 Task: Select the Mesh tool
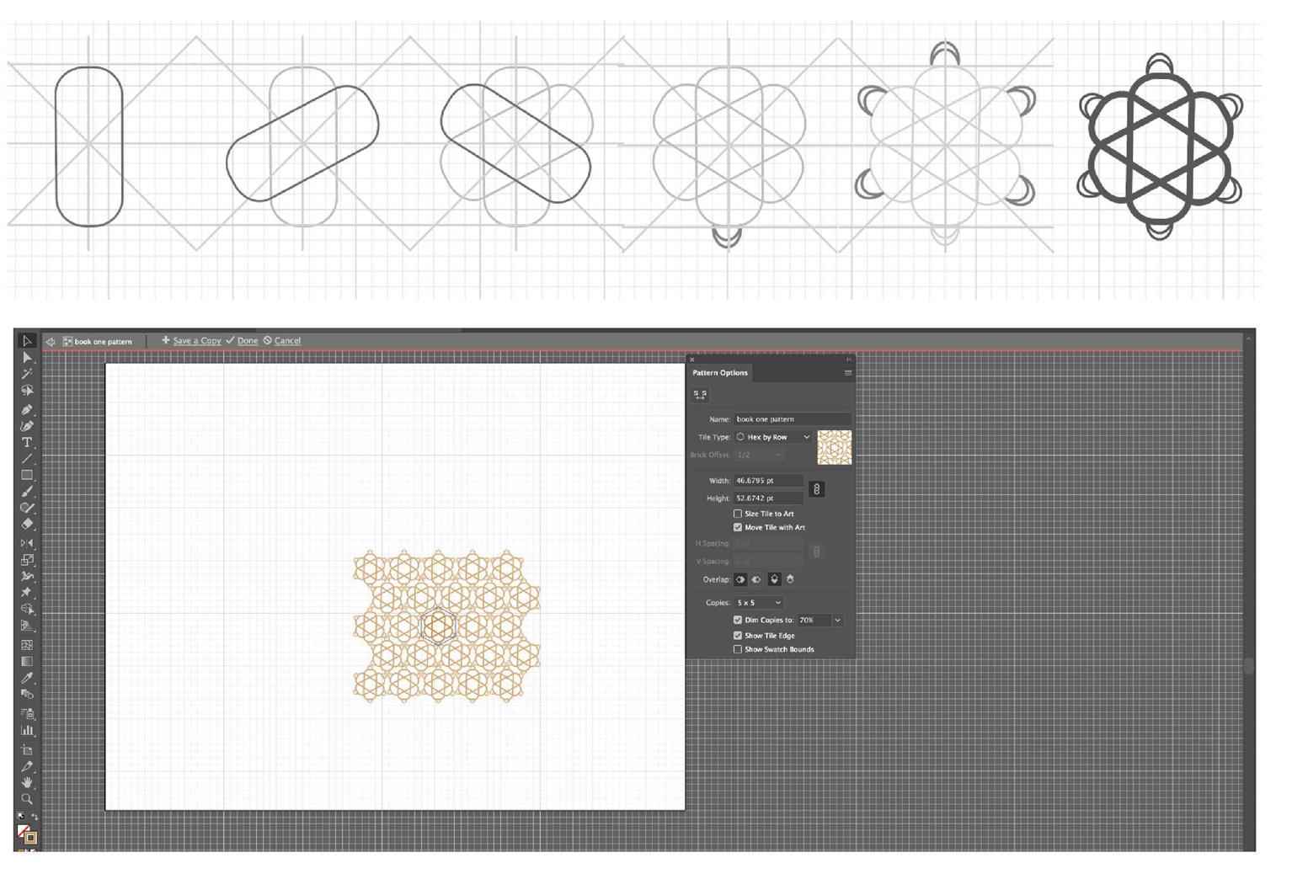27,645
